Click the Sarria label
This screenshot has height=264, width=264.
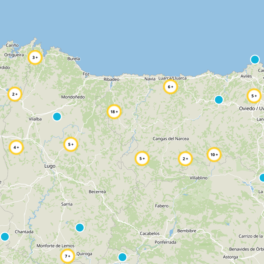pyautogui.click(x=67, y=204)
